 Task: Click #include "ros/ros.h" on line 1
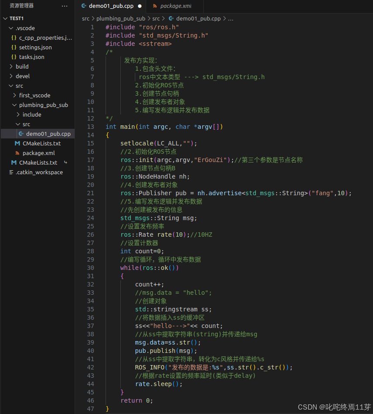[142, 27]
